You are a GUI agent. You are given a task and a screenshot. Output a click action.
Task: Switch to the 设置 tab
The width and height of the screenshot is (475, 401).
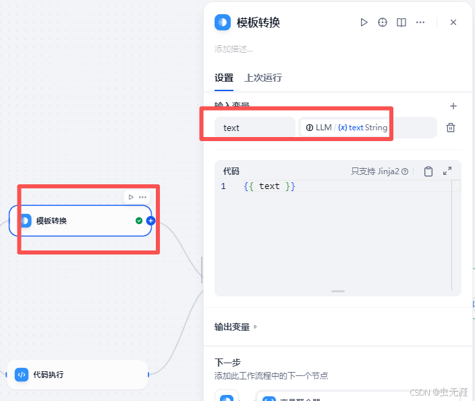(x=224, y=78)
